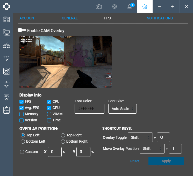The height and width of the screenshot is (176, 193).
Task: Turn on the Enable CAM Overlay switch
Action: coord(22,30)
